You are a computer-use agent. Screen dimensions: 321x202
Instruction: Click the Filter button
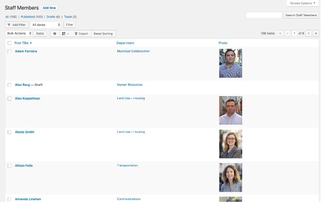[x=69, y=25]
